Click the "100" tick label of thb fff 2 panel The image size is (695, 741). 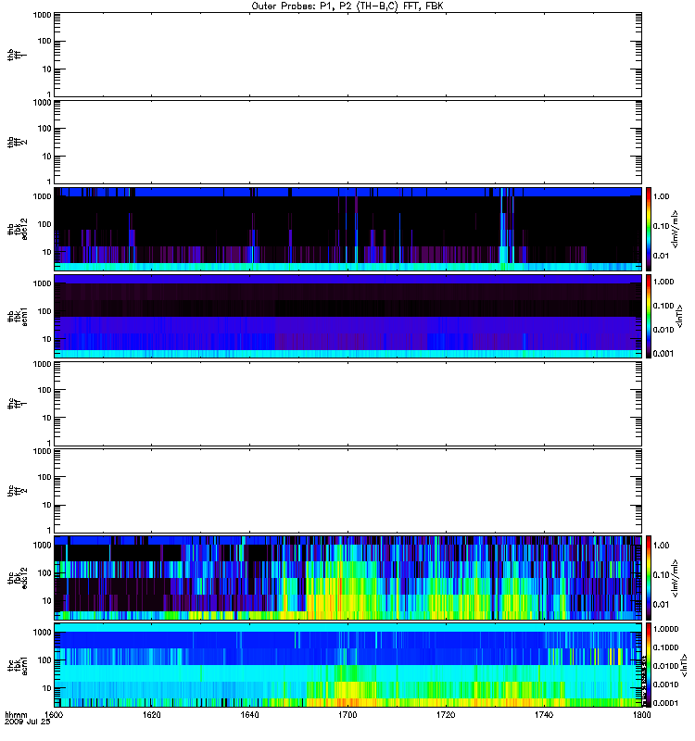(x=44, y=129)
